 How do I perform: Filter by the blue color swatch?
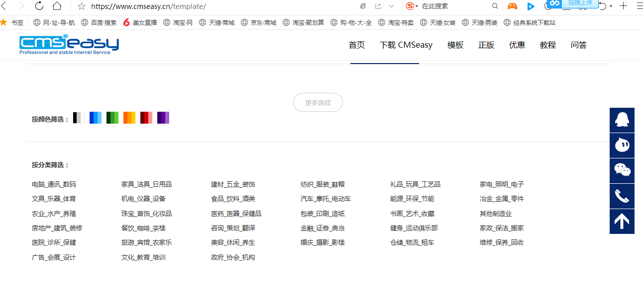(96, 118)
